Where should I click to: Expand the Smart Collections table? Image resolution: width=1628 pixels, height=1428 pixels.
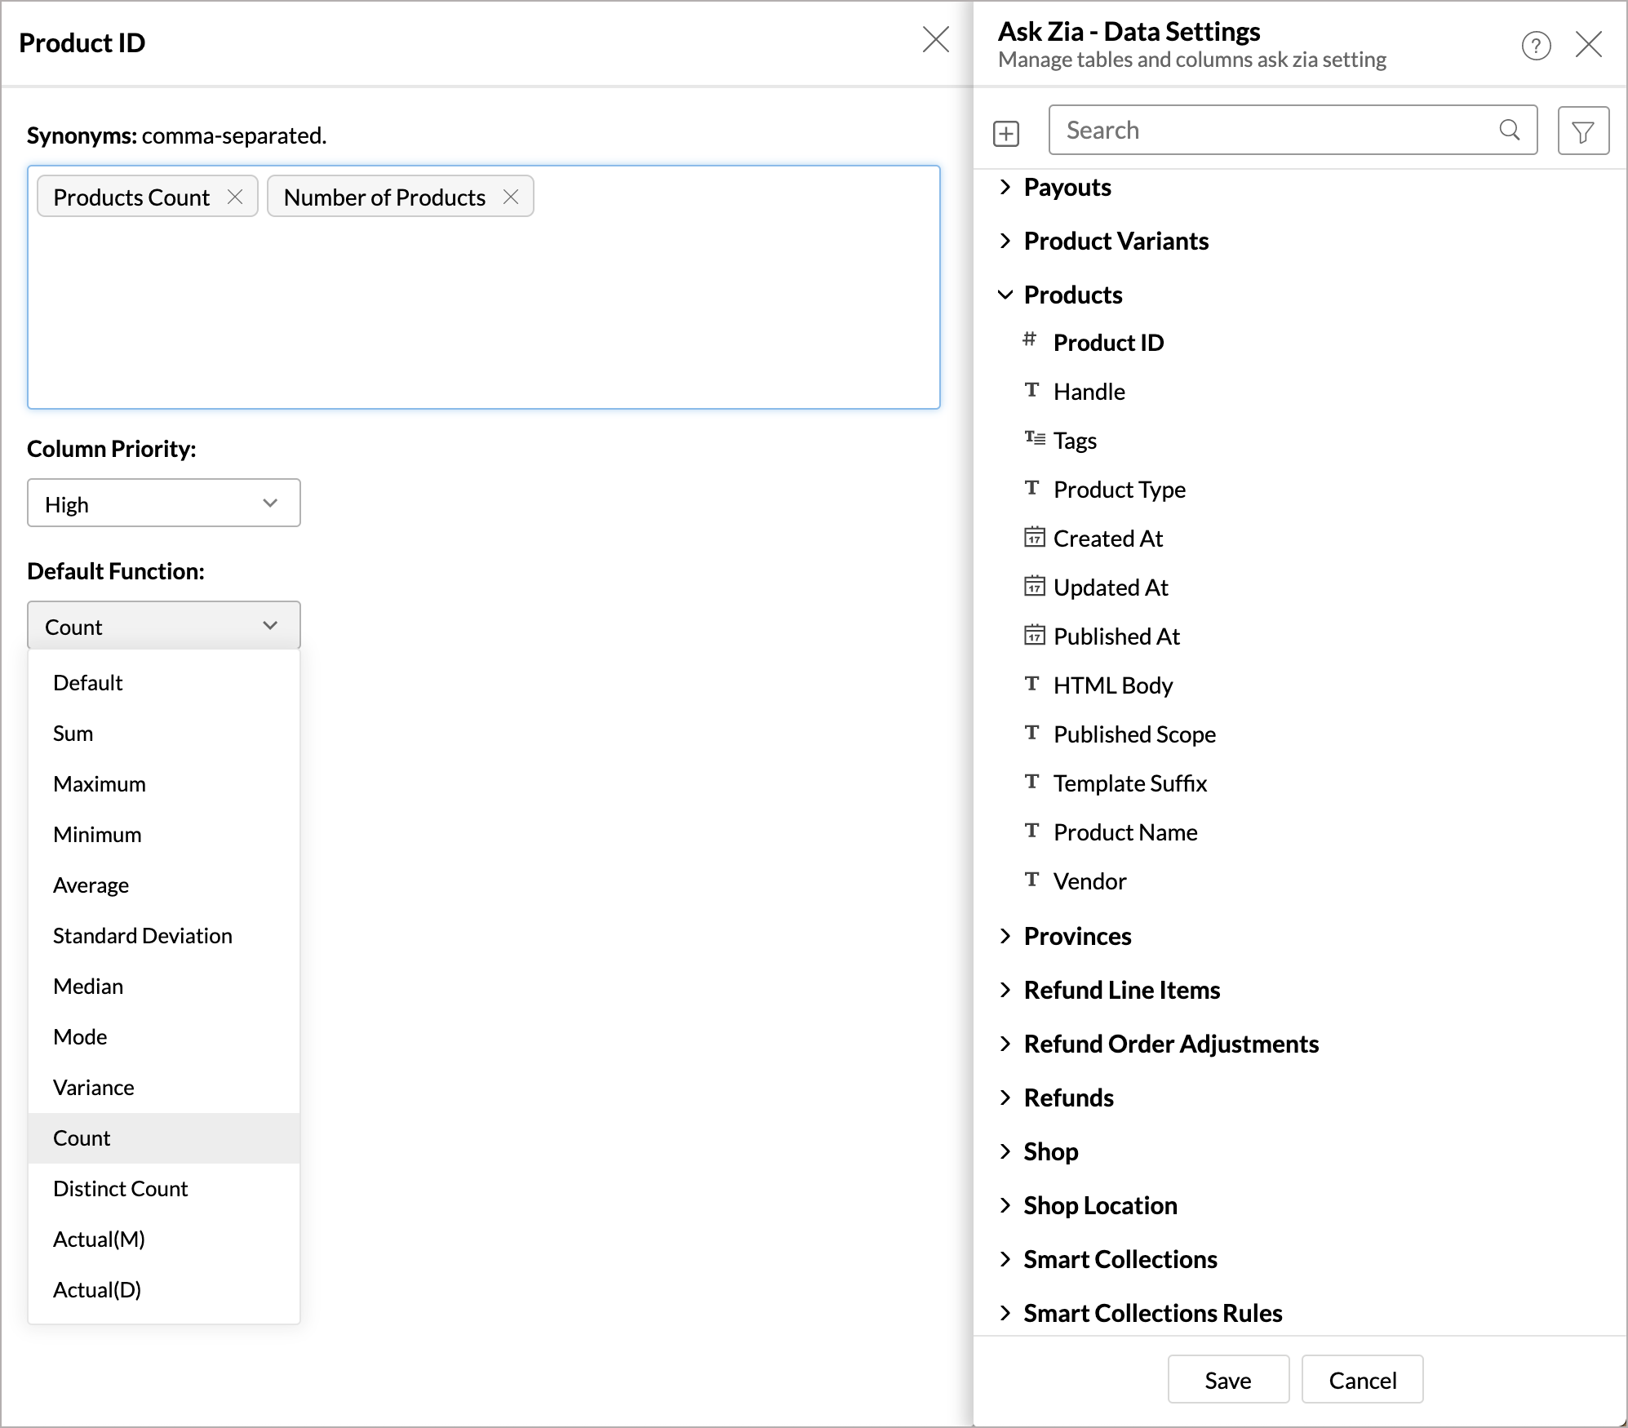pos(1005,1259)
